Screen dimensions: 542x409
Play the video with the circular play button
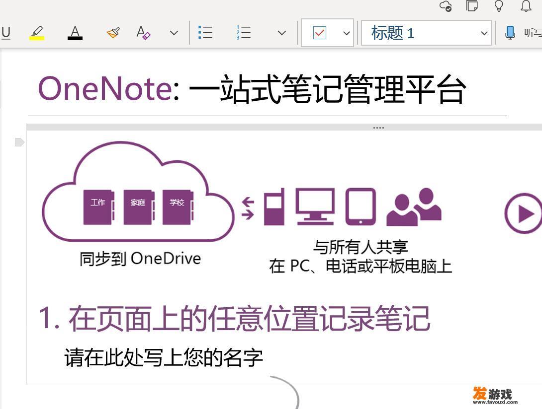[x=523, y=213]
